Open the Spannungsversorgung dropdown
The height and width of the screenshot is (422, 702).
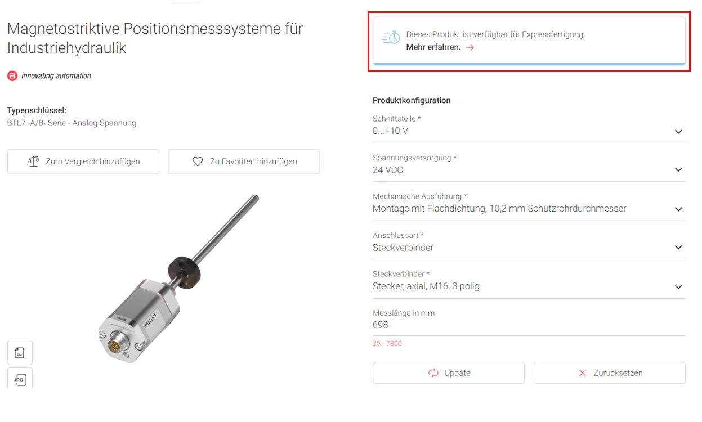click(678, 170)
